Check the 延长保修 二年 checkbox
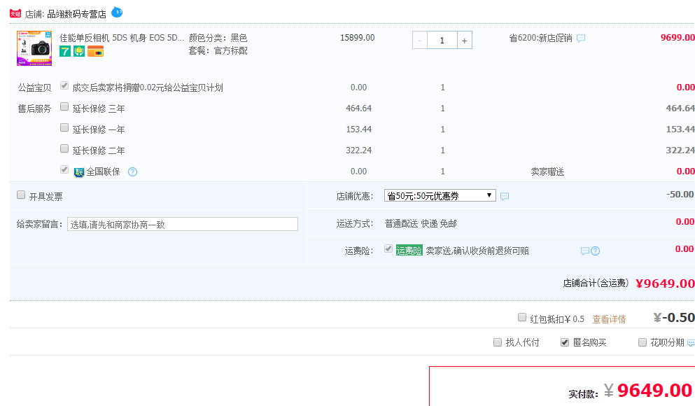 (64, 148)
